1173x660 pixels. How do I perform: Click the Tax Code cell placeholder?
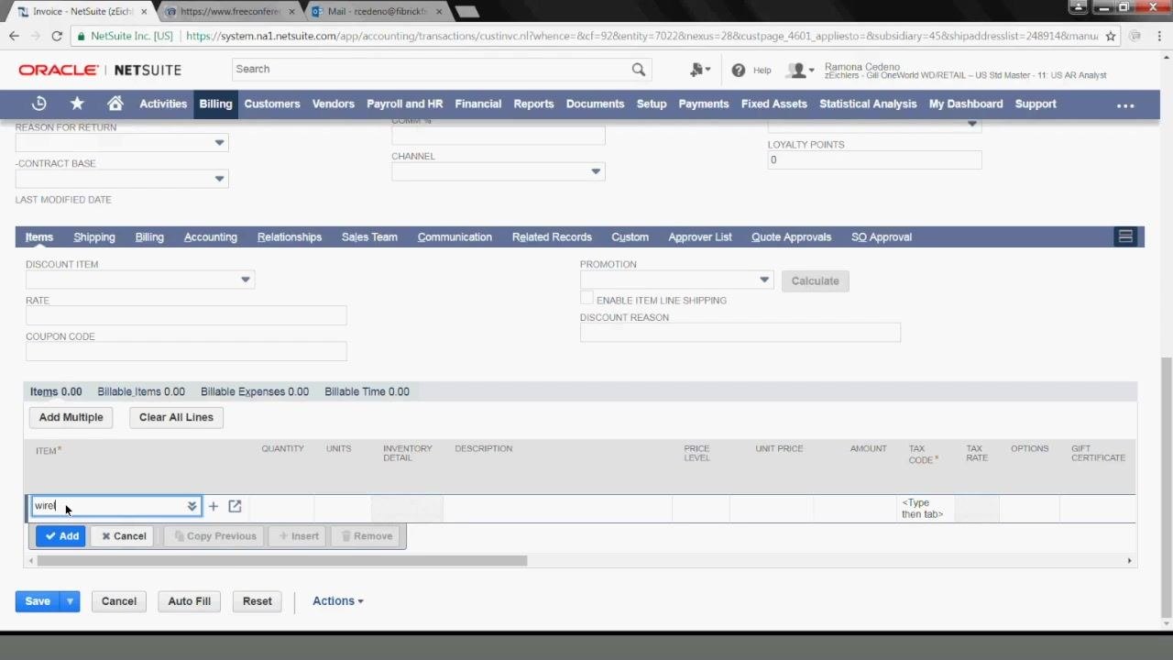(923, 509)
